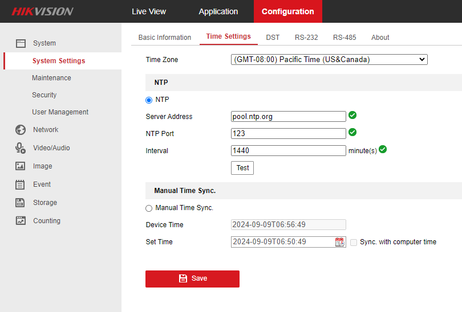Save the time settings
Viewport: 462px width, 312px height.
pos(192,278)
